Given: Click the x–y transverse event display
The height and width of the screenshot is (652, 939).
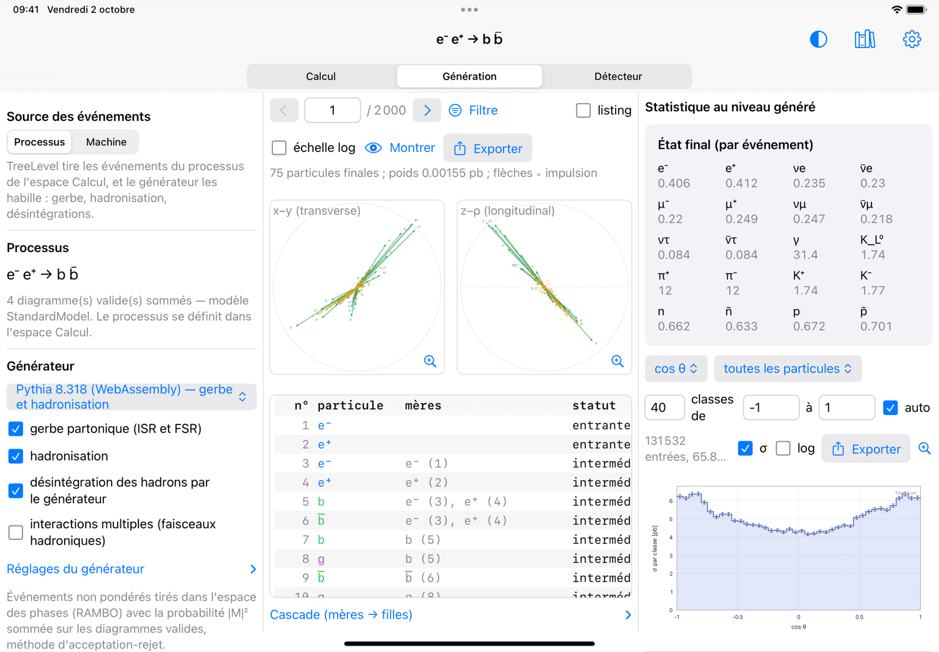Looking at the screenshot, I should (x=357, y=287).
